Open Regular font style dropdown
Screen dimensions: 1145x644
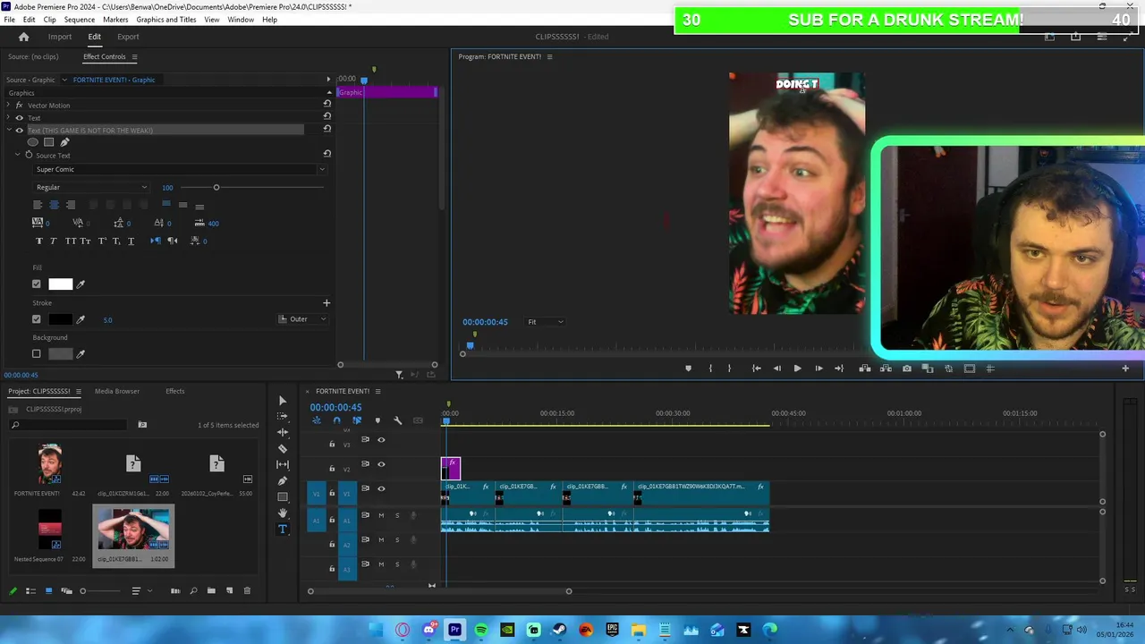click(90, 187)
